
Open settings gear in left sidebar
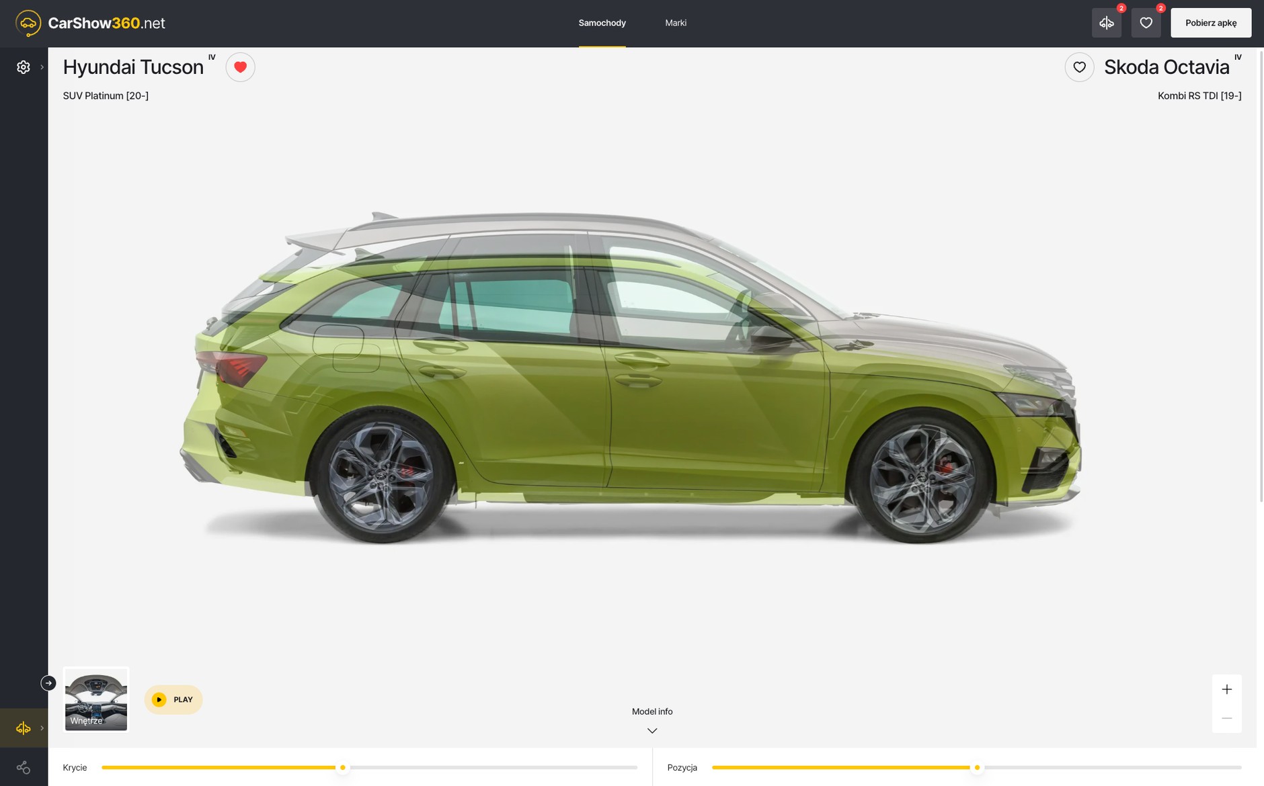pyautogui.click(x=24, y=67)
